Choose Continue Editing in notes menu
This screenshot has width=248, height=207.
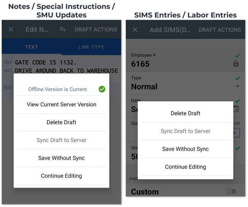pyautogui.click(x=62, y=176)
